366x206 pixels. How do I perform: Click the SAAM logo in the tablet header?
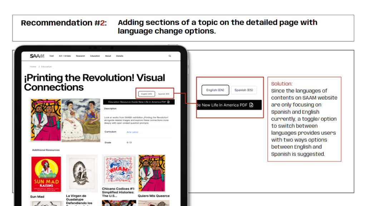click(37, 56)
